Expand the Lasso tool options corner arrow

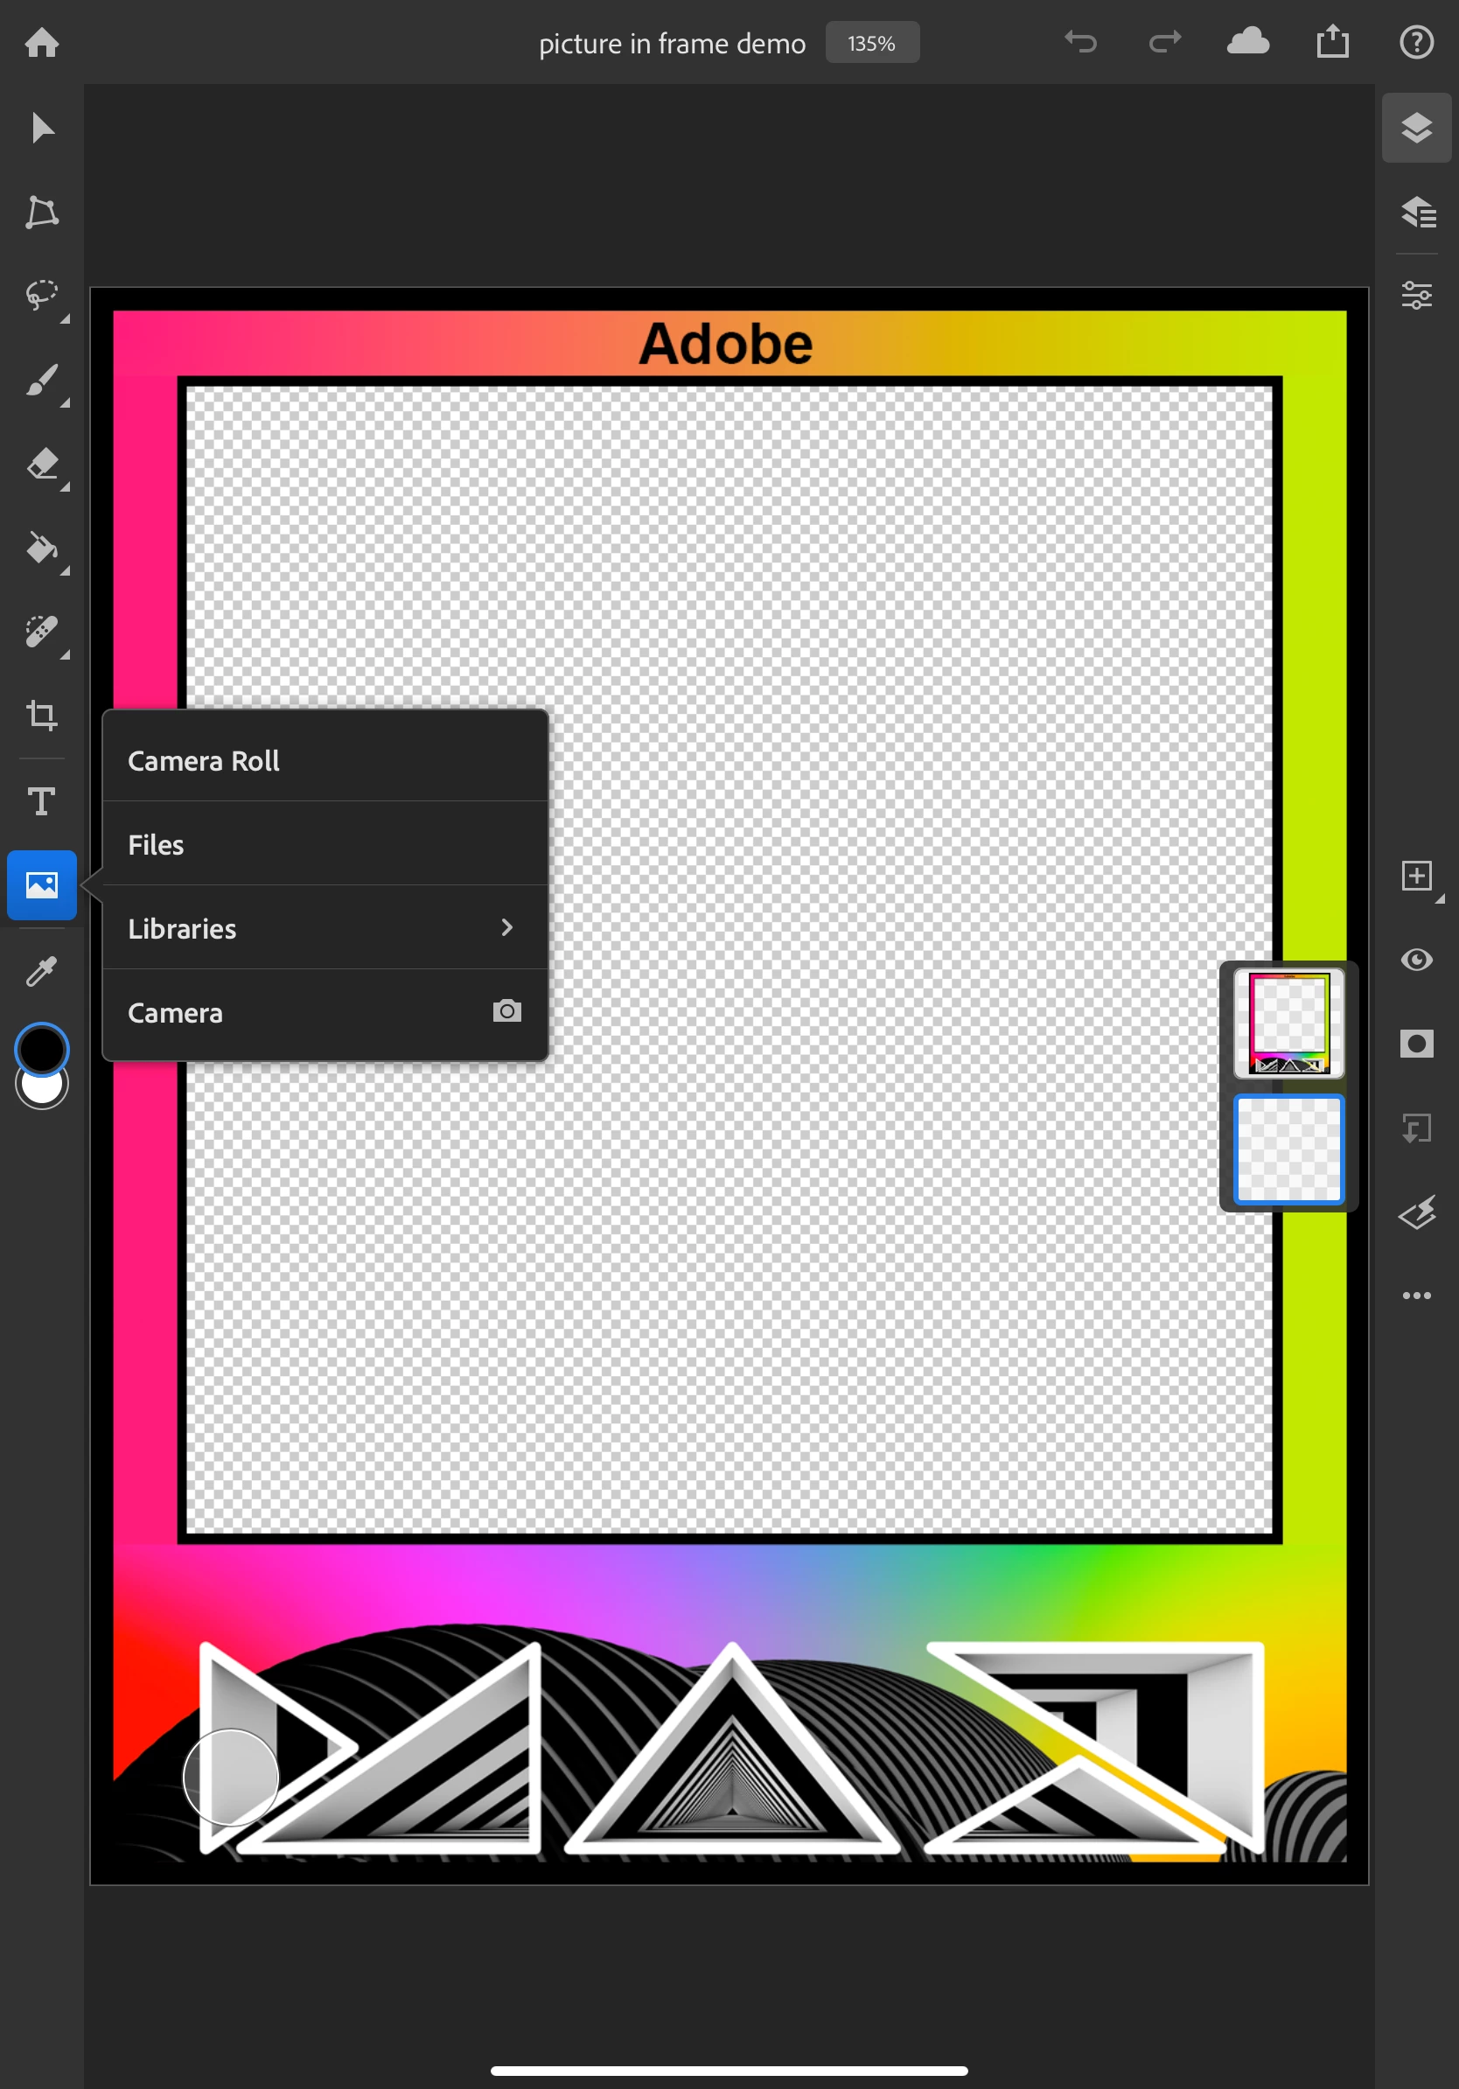pos(65,318)
